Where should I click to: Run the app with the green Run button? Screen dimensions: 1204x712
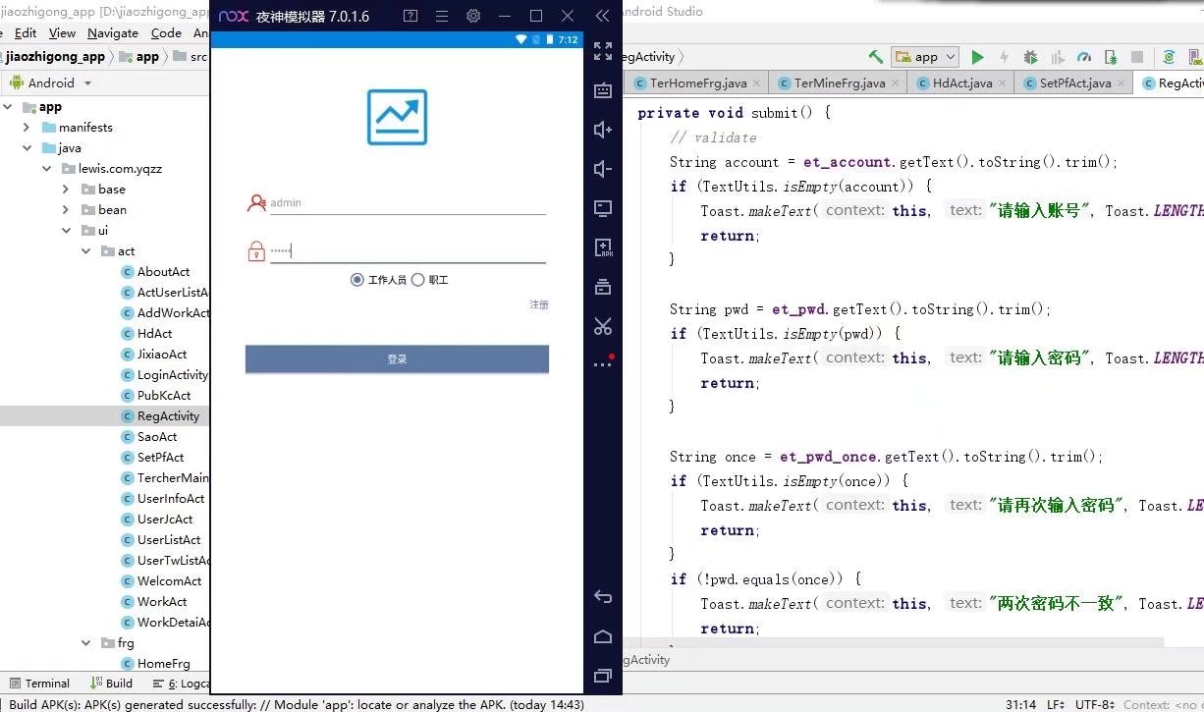(977, 57)
